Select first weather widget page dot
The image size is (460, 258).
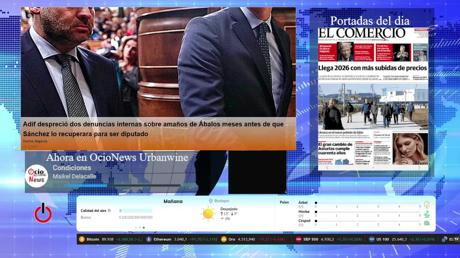click(136, 228)
